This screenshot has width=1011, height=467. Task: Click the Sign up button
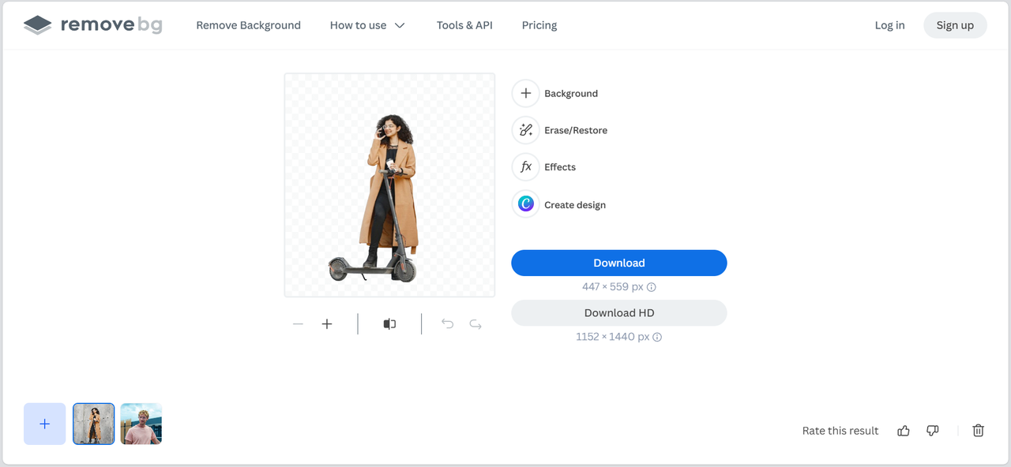click(955, 25)
